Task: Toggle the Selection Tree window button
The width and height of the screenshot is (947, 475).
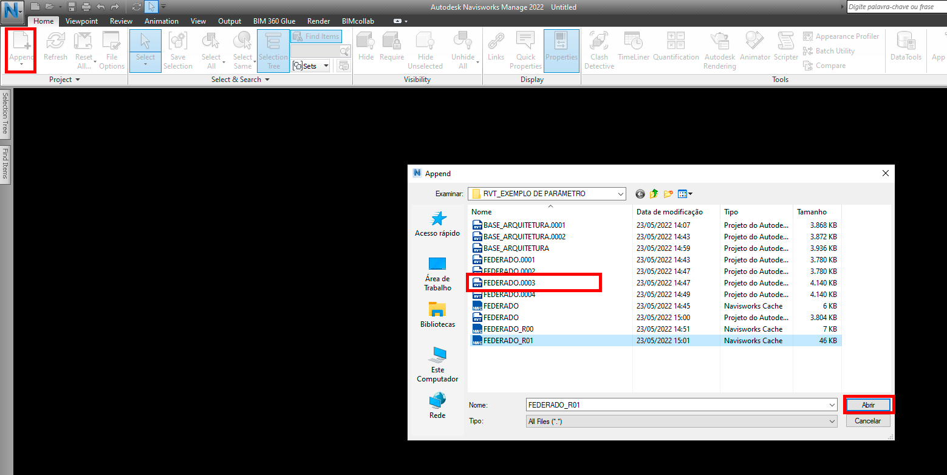Action: pyautogui.click(x=273, y=50)
